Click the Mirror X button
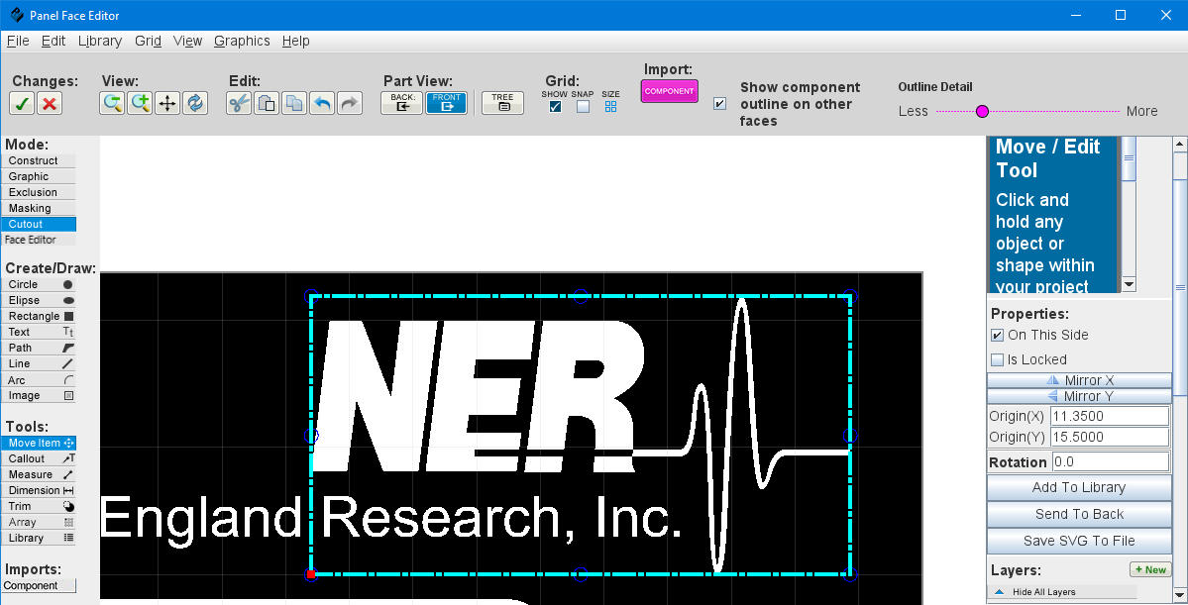The width and height of the screenshot is (1188, 605). (1080, 380)
